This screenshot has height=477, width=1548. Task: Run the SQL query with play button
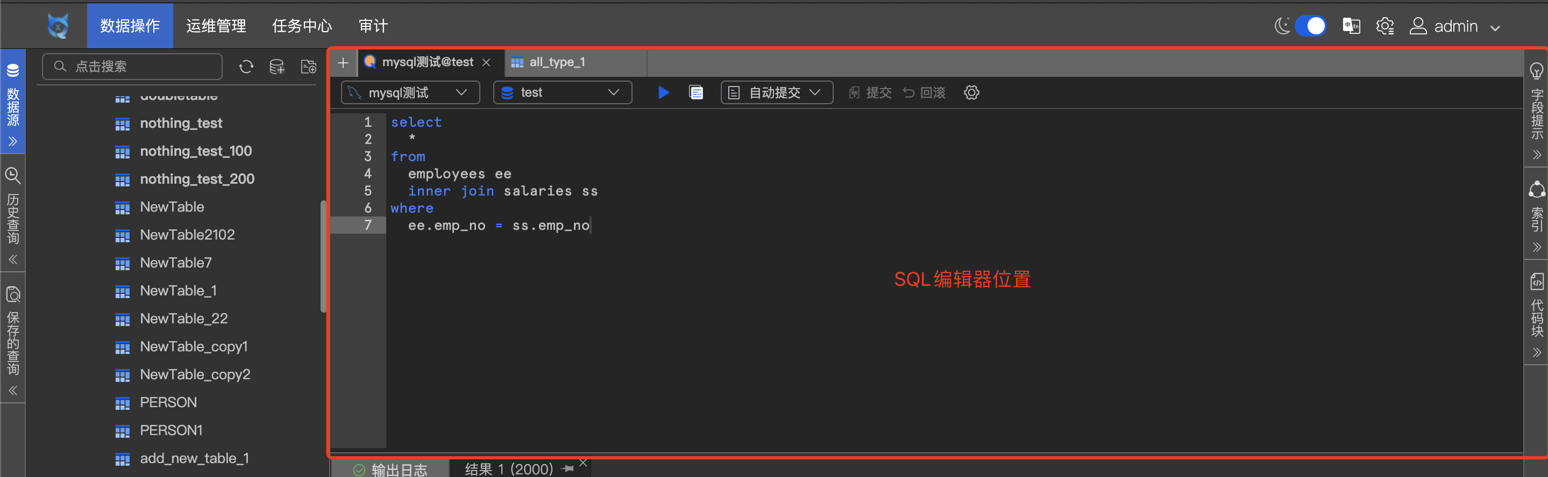tap(663, 92)
